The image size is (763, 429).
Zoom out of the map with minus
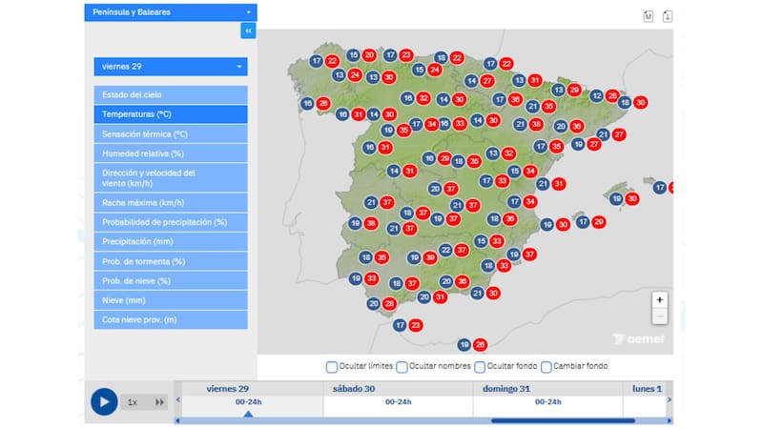click(x=659, y=317)
